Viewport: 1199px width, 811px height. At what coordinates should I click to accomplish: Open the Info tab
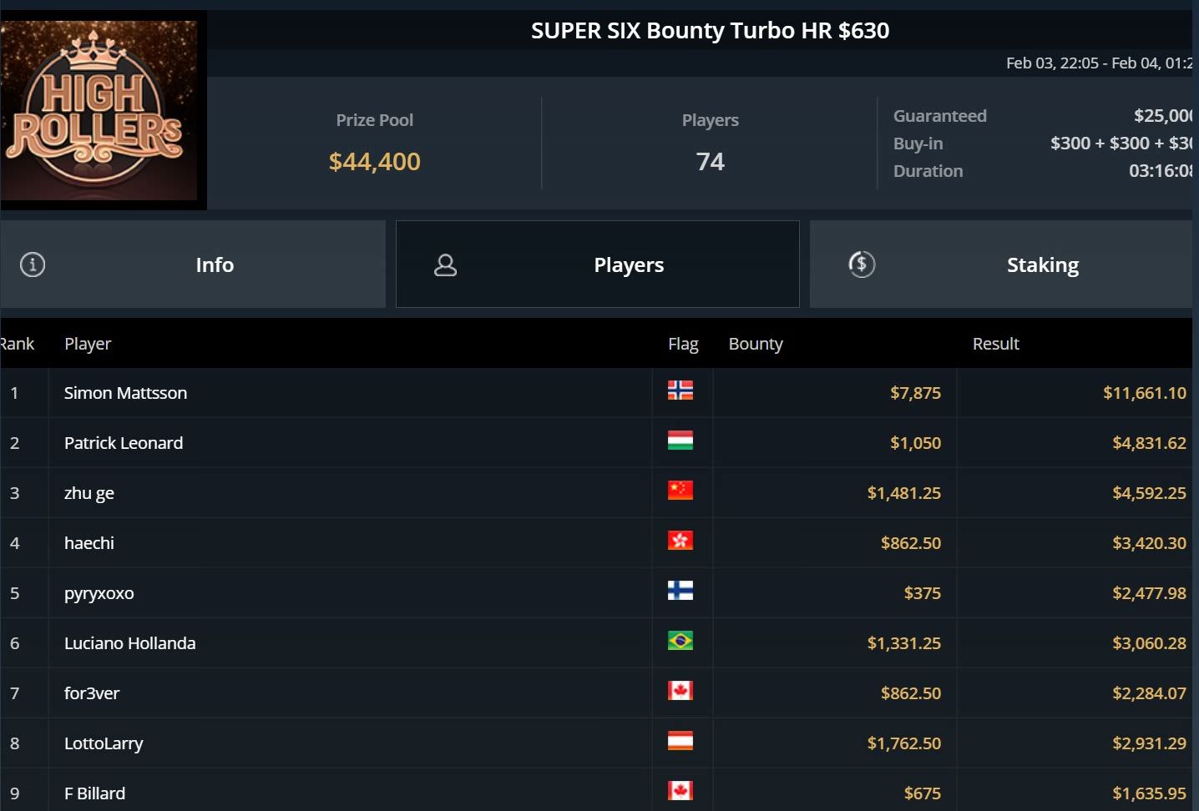tap(214, 265)
